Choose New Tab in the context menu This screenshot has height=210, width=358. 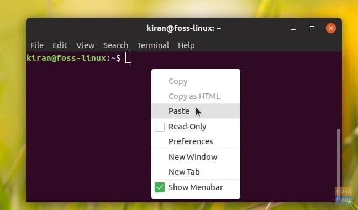pos(196,172)
